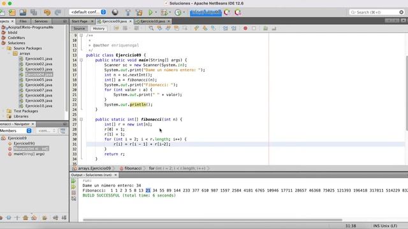Open the filter combo box beside Members
This screenshot has width=408, height=229.
point(47,131)
